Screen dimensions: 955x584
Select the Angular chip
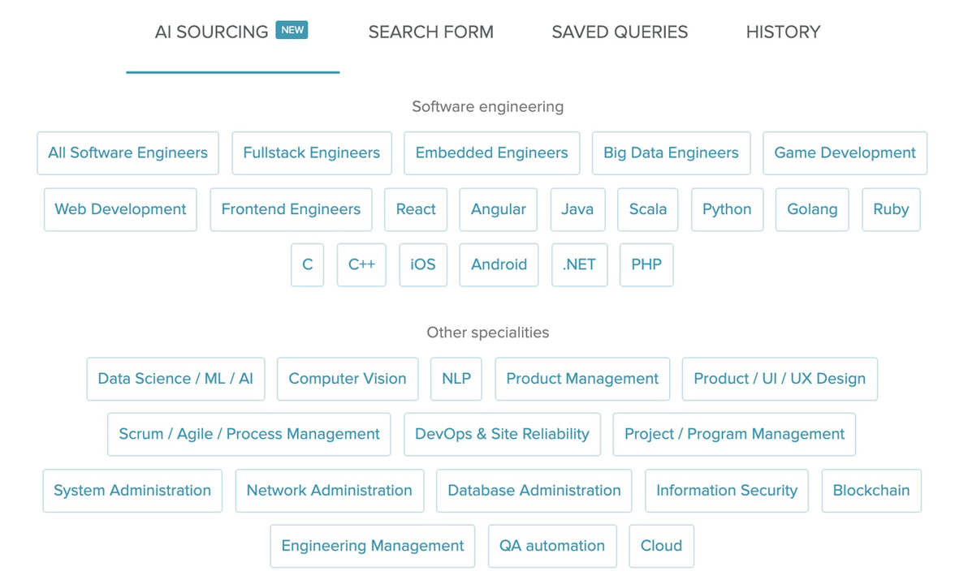coord(499,209)
